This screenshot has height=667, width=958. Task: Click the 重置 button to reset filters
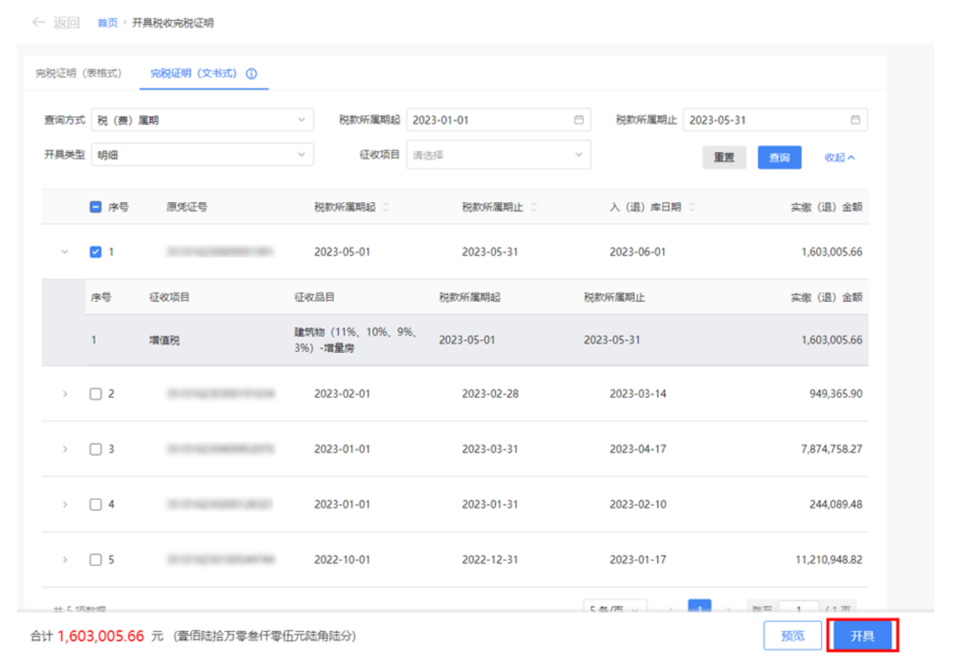724,157
